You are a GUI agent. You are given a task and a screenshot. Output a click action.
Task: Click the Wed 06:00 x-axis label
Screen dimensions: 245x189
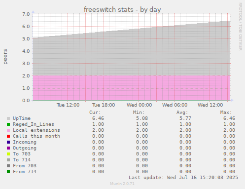[175, 105]
